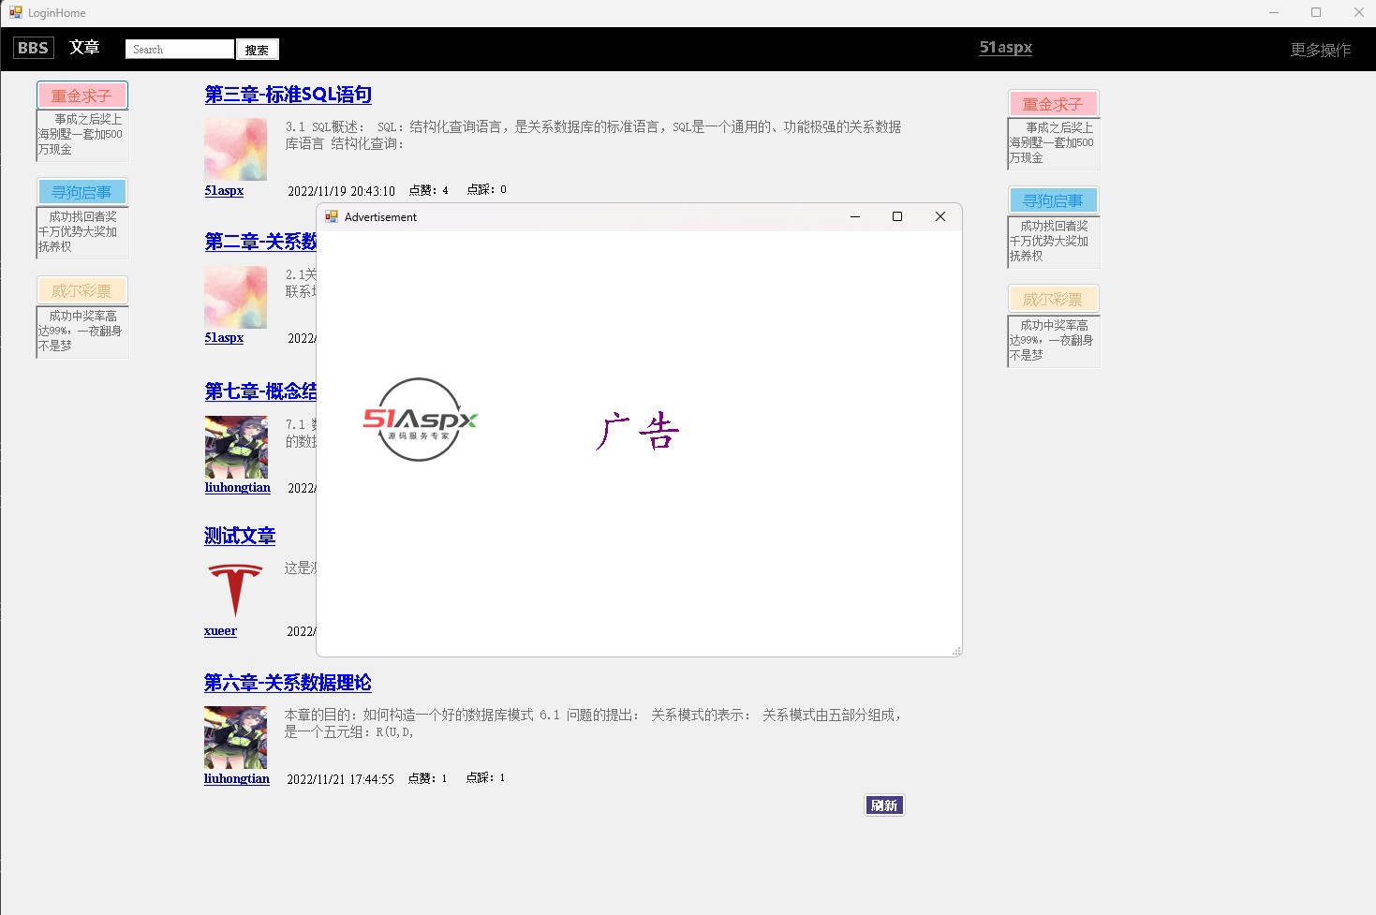Click right 重金求子 description text box
Image resolution: width=1376 pixels, height=915 pixels.
coord(1053,142)
